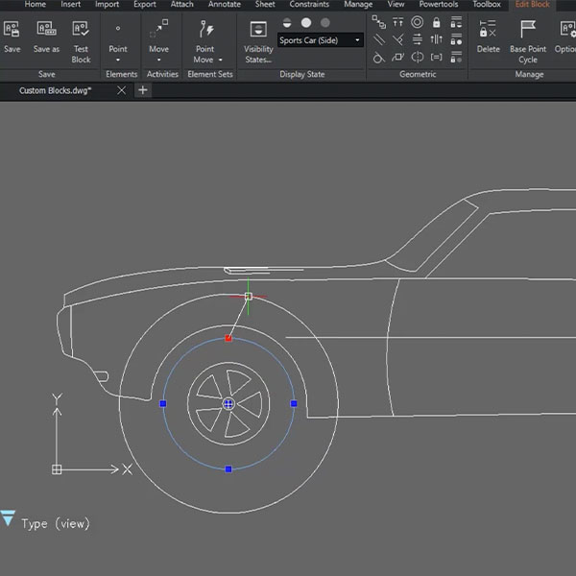Expand the Move activities dropdown
This screenshot has width=576, height=576.
click(158, 60)
